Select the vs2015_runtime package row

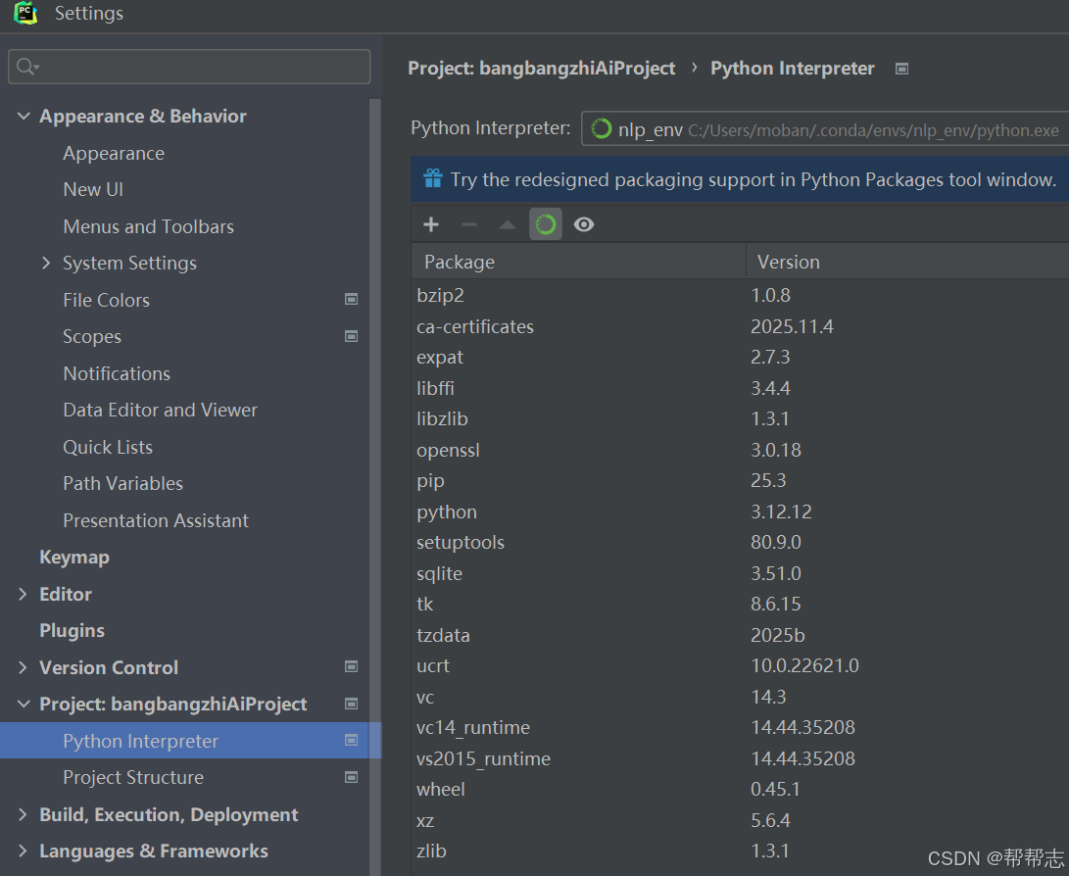pos(740,758)
